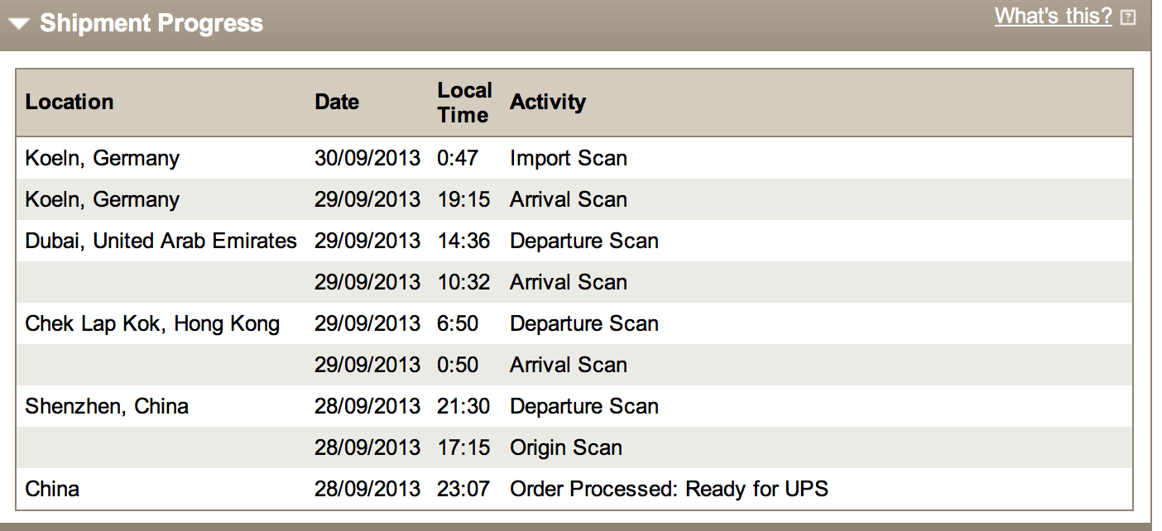This screenshot has width=1162, height=531.
Task: Click Order Processed: Ready for UPS
Action: click(669, 489)
